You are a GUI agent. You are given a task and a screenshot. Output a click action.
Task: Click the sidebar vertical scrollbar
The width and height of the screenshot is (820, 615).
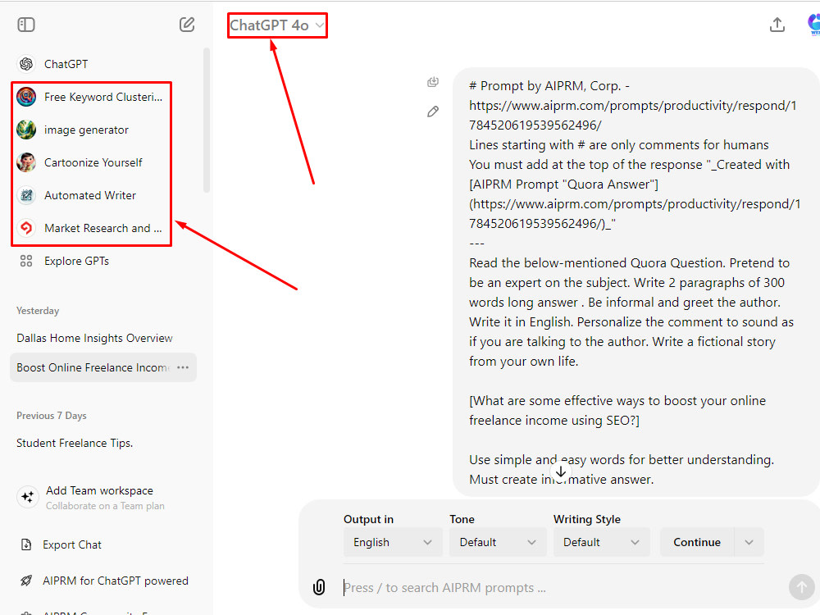click(207, 121)
